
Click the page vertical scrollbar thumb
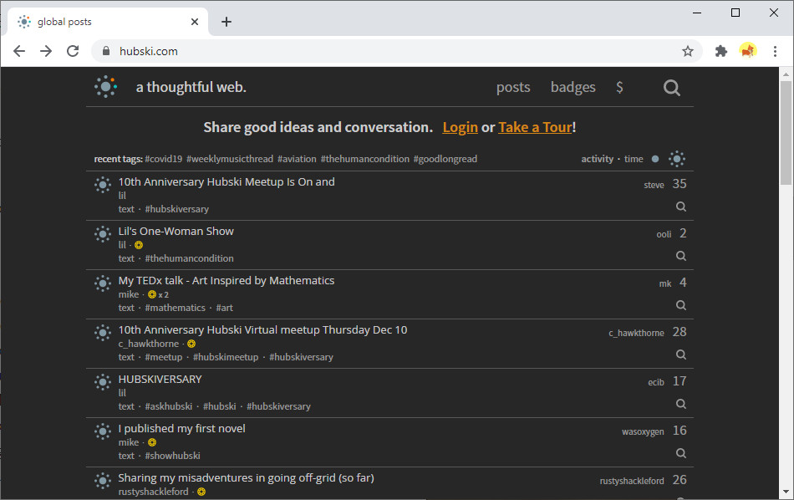tap(786, 133)
